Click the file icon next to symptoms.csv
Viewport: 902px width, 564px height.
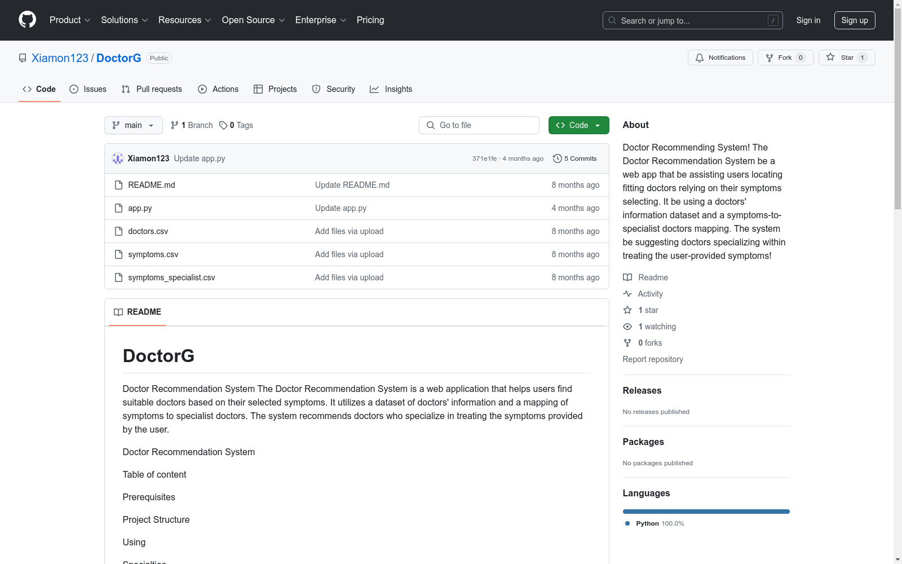118,254
